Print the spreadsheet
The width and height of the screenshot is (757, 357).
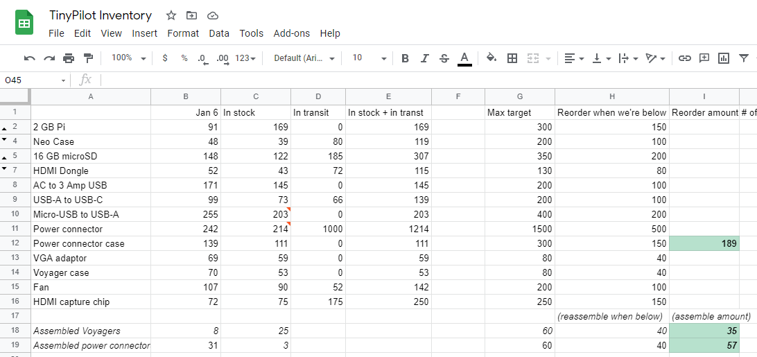tap(69, 58)
